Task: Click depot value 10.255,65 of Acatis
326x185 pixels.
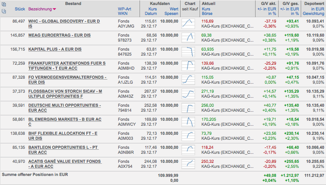Action: pyautogui.click(x=315, y=161)
